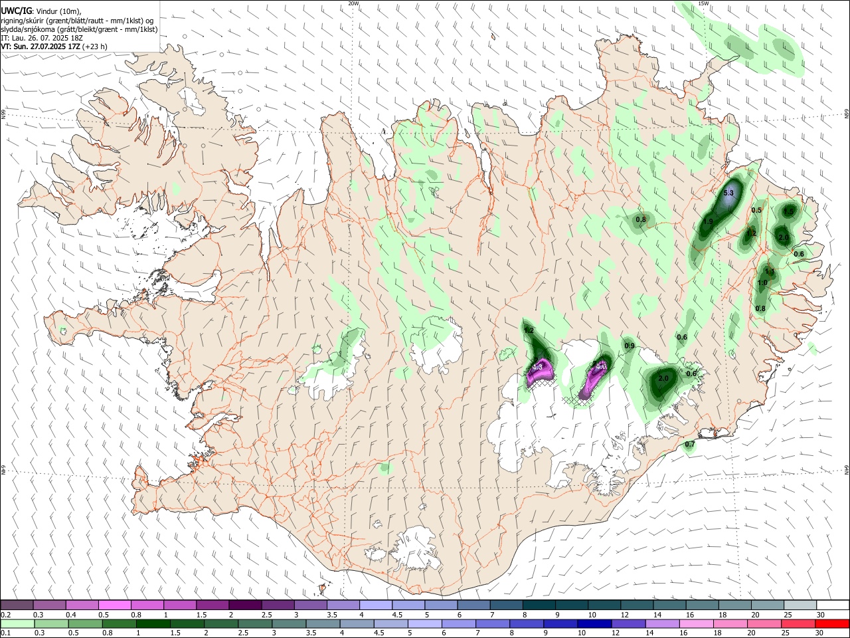
Task: Pick the bright pink upper swatch between 0.5 and 0.8
Action: pos(115,605)
